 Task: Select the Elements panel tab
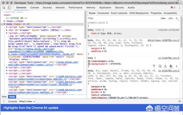coord(21,8)
